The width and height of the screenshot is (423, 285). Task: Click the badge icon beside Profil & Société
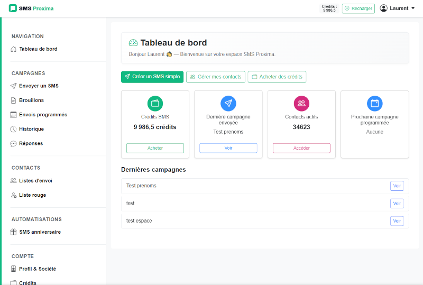[x=13, y=269]
